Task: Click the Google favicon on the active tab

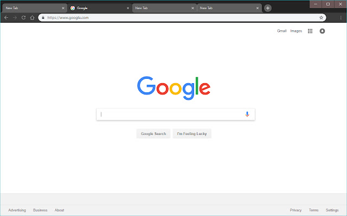Action: tap(73, 8)
